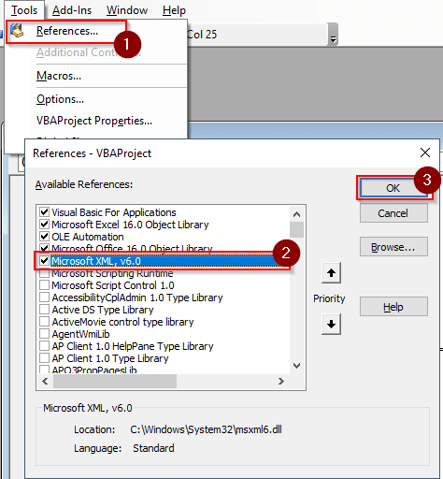This screenshot has width=443, height=479.
Task: Select Microsoft XML, v6.0 list row text
Action: 96,261
